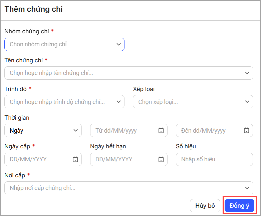The width and height of the screenshot is (261, 216).
Task: Focus the Tên chứng chỉ text area
Action: coord(123,73)
